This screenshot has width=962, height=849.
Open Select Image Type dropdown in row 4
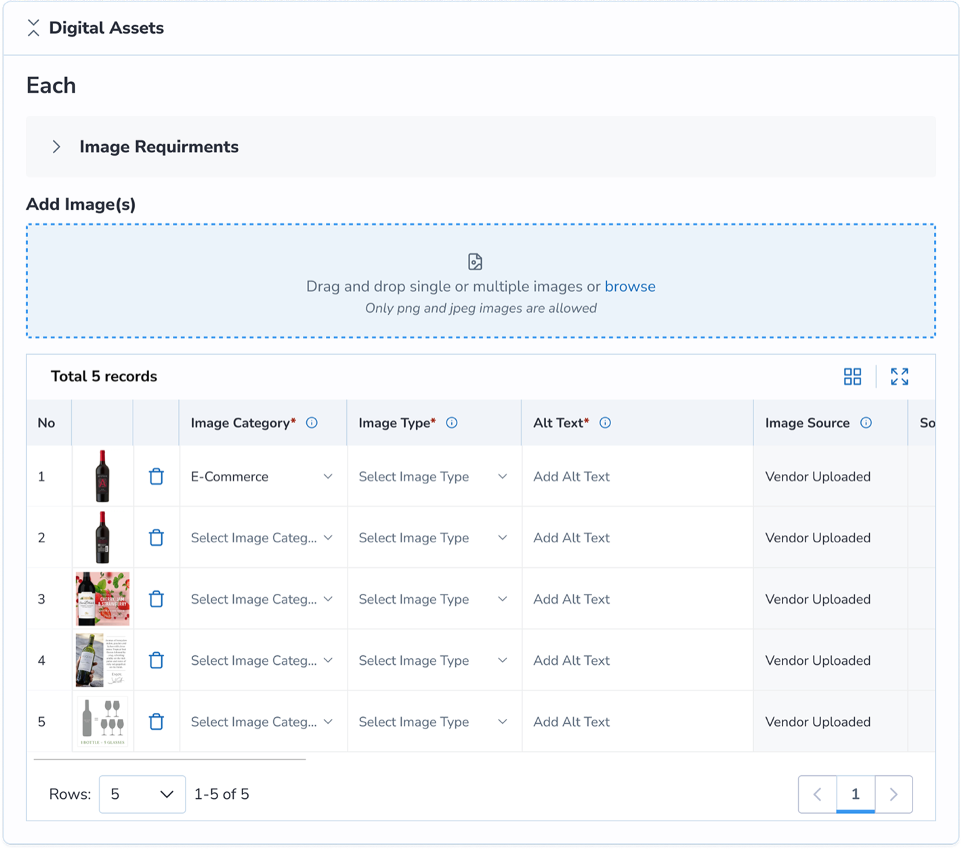(434, 660)
